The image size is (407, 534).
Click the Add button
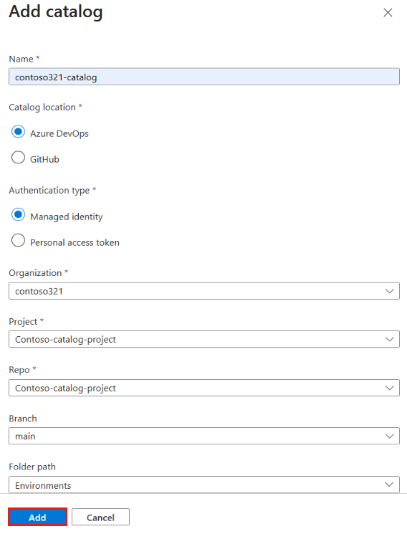click(37, 517)
